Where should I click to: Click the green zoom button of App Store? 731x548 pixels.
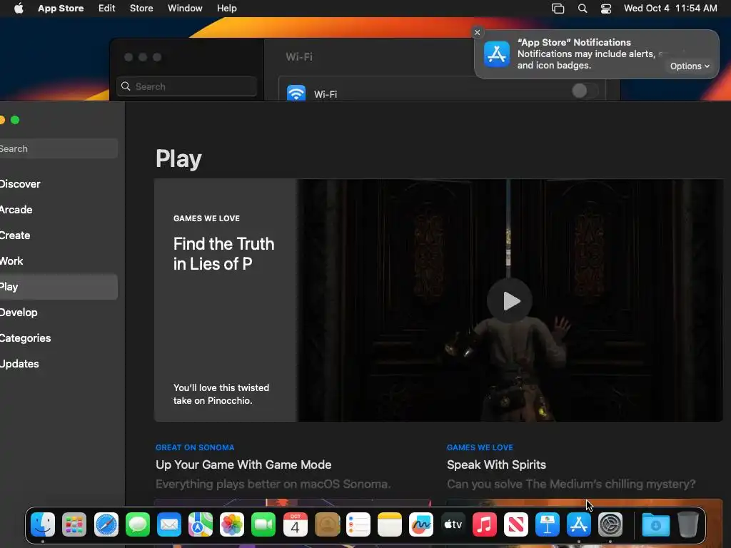[x=15, y=120]
